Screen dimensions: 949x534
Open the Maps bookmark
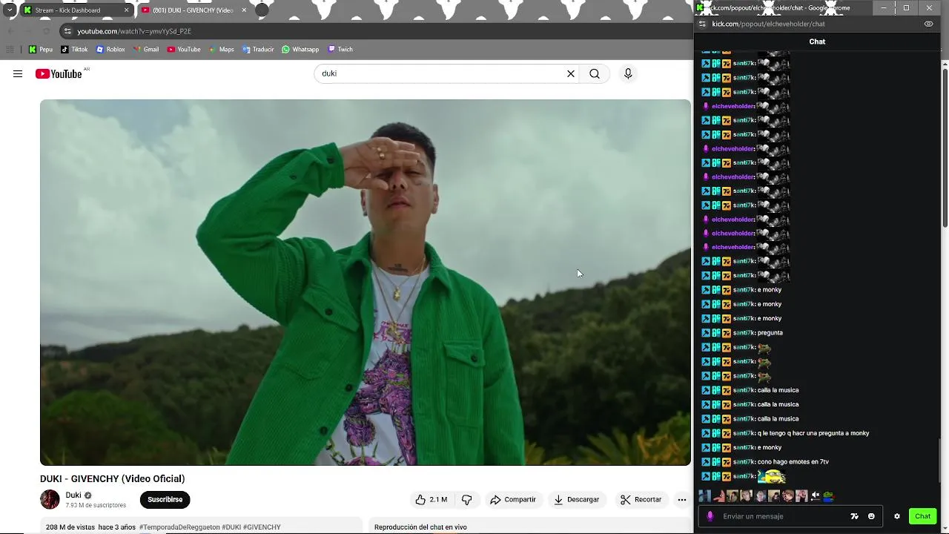(221, 50)
